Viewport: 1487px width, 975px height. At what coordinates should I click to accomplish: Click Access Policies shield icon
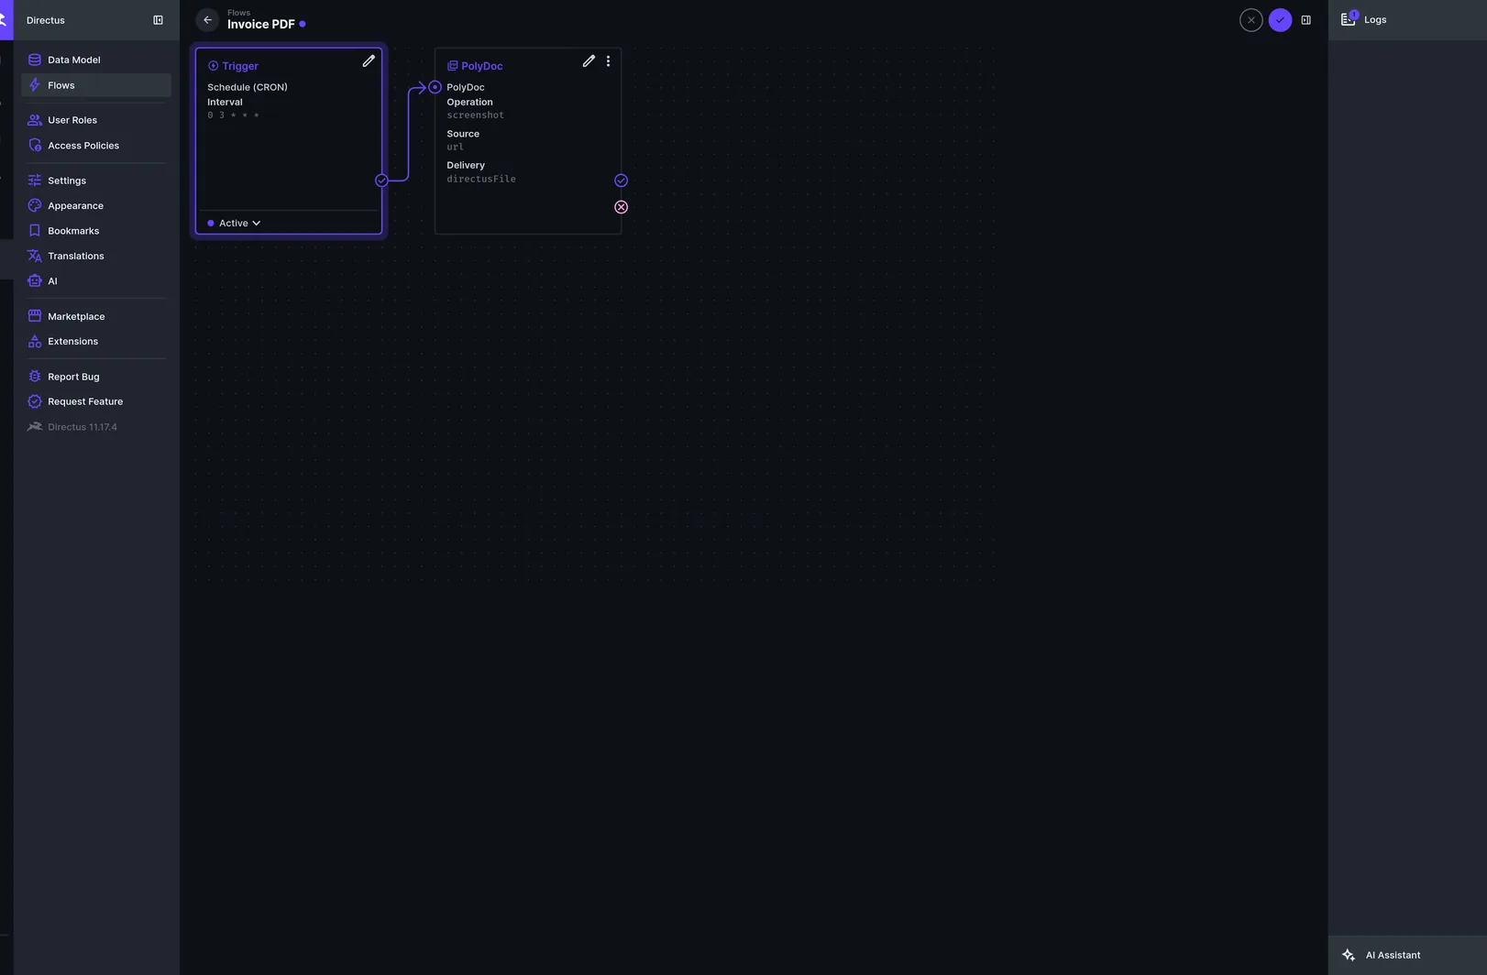34,146
